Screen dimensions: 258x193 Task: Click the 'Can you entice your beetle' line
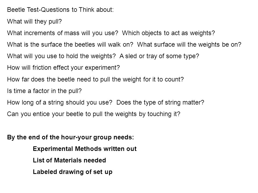tap(94, 114)
